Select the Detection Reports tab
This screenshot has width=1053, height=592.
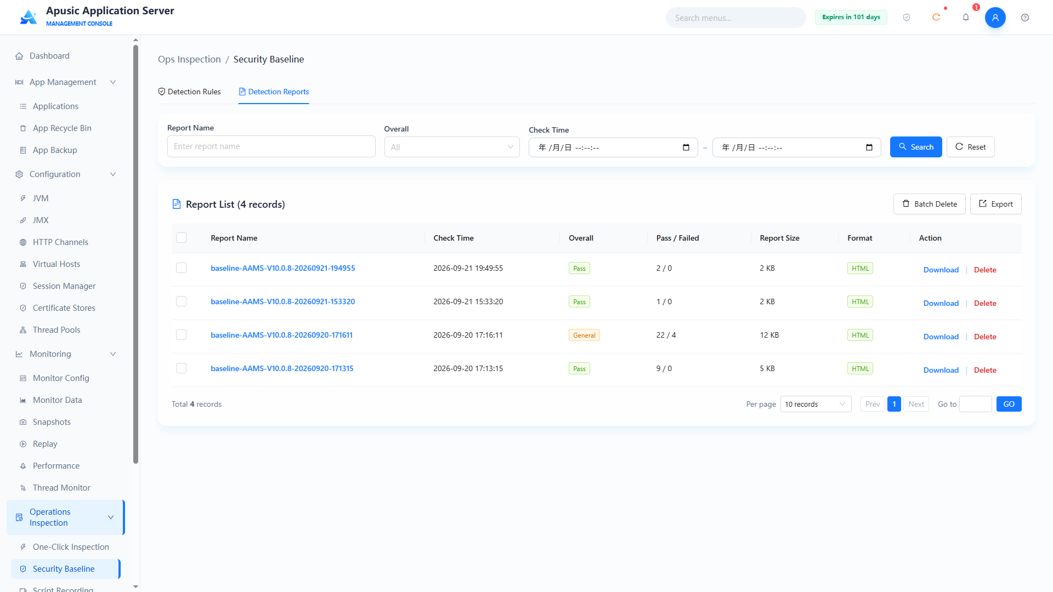pos(274,92)
